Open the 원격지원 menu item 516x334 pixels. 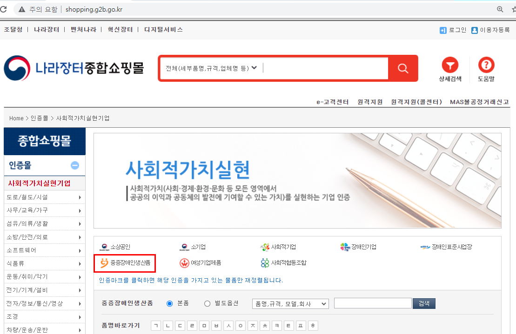click(370, 102)
